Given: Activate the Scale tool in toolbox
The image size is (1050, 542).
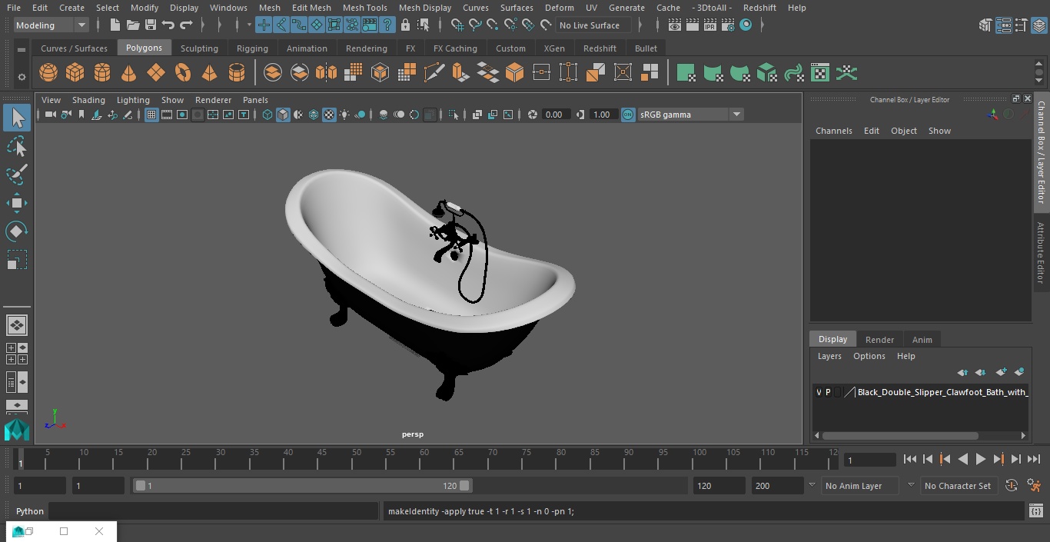Looking at the screenshot, I should coord(17,260).
